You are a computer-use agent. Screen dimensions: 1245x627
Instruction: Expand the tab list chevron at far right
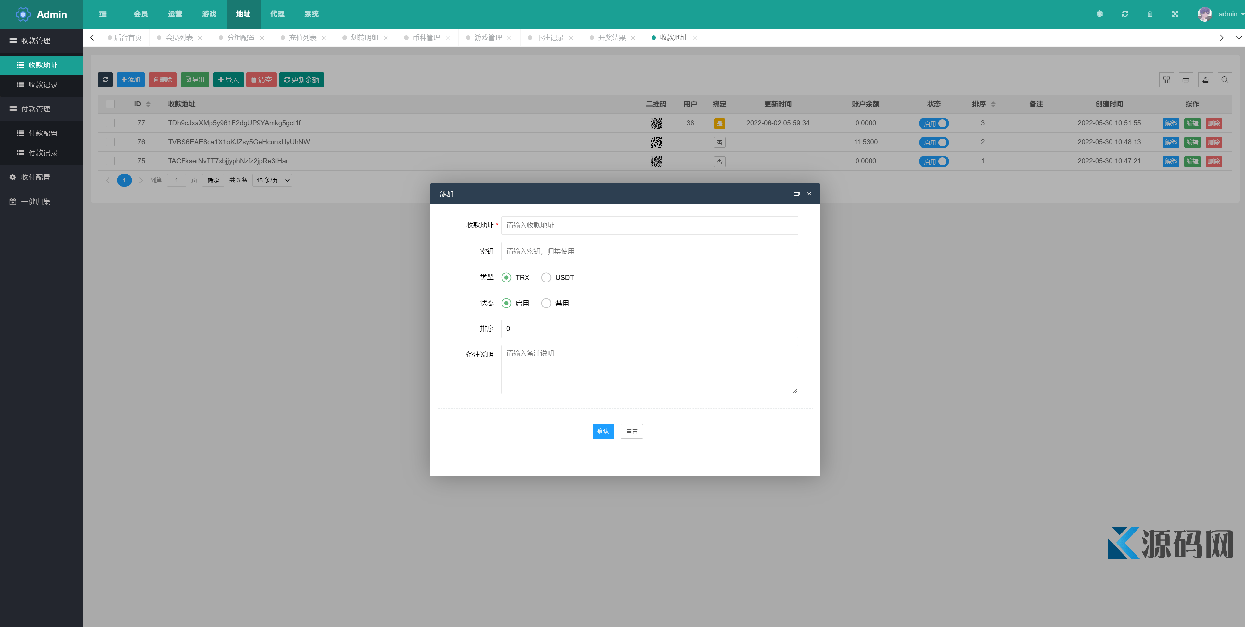tap(1238, 38)
